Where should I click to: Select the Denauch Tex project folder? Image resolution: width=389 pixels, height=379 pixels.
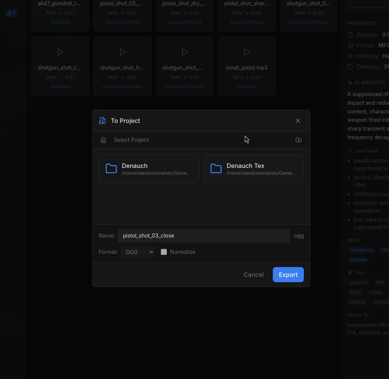tap(254, 169)
